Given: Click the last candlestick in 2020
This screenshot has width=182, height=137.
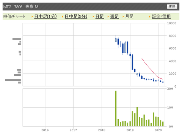Looking at the screenshot, I should pyautogui.click(x=163, y=82).
